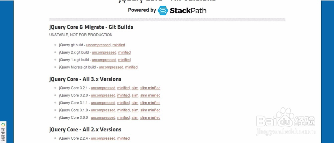Open minified jQuery 1.x git build

coord(124,60)
